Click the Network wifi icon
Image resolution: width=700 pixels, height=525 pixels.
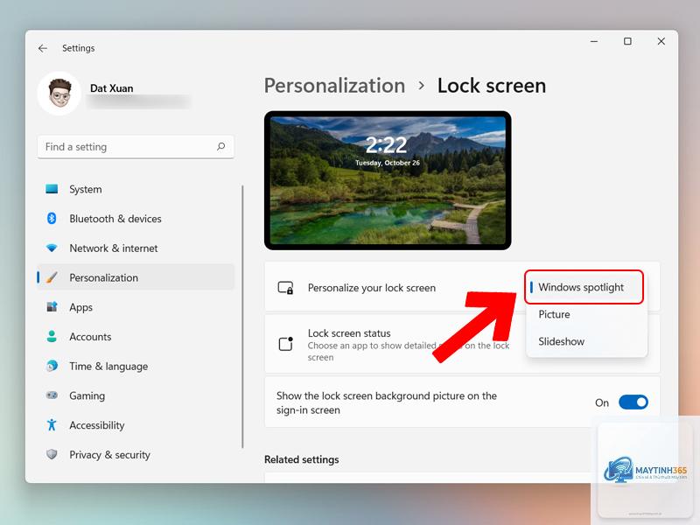pos(52,248)
